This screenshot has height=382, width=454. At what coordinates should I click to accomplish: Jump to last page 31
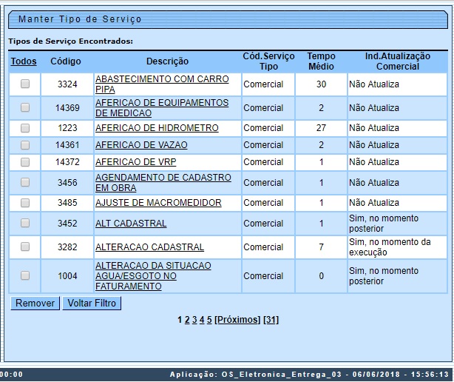coord(271,320)
